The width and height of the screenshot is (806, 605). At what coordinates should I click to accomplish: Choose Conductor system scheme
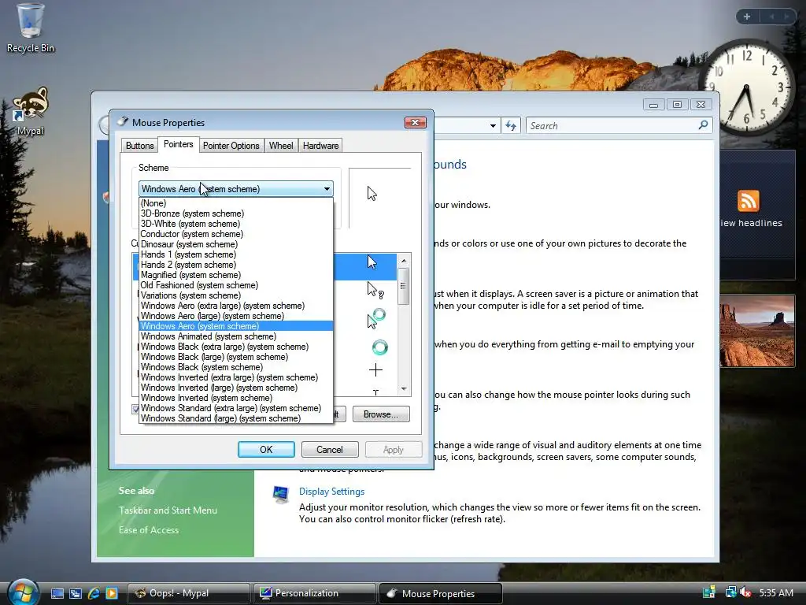pyautogui.click(x=236, y=234)
